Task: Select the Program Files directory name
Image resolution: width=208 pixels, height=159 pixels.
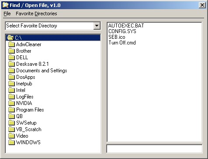Action: [x=30, y=110]
